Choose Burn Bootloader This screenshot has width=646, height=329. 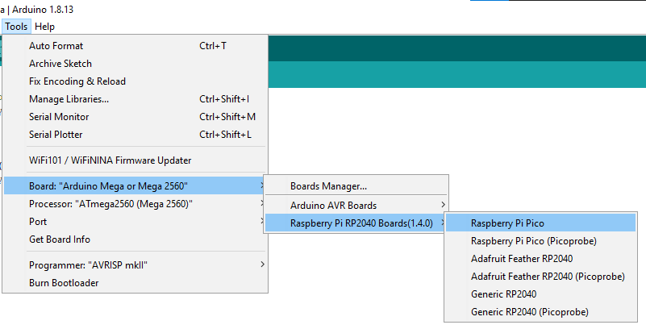click(x=135, y=282)
